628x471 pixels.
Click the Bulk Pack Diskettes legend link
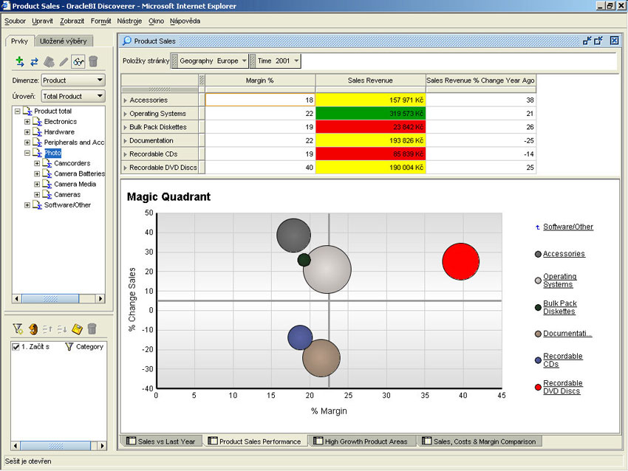coord(560,307)
